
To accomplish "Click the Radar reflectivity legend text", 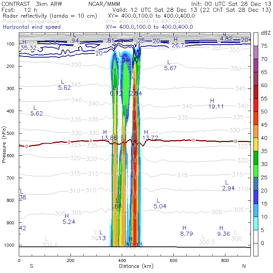I will [50, 16].
